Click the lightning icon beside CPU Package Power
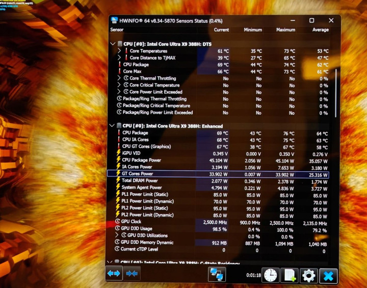The height and width of the screenshot is (288, 367). tap(118, 160)
